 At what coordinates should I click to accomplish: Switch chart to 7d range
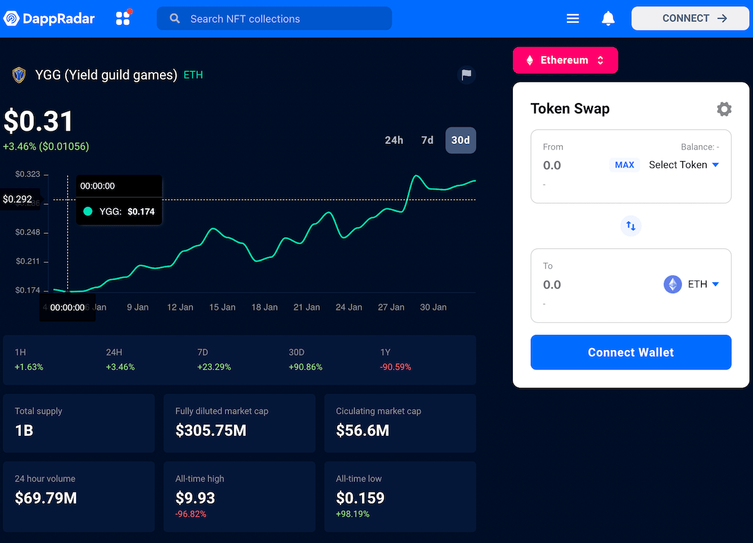tap(427, 140)
